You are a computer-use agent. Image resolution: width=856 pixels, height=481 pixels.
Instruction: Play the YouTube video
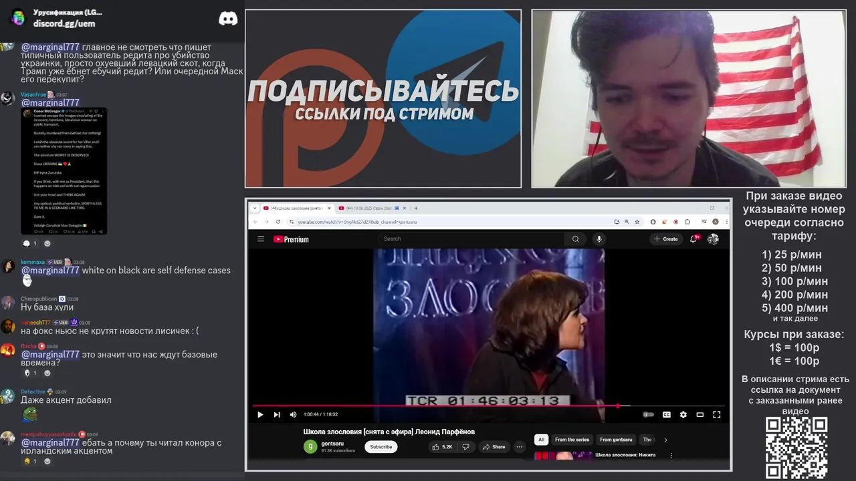(260, 415)
